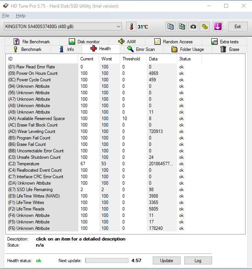This screenshot has width=252, height=269.
Task: Select the (F1) LifeTime Writes row
Action: 105,203
